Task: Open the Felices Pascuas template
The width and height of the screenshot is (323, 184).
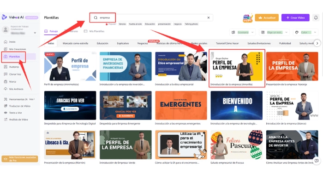Action: pyautogui.click(x=236, y=144)
